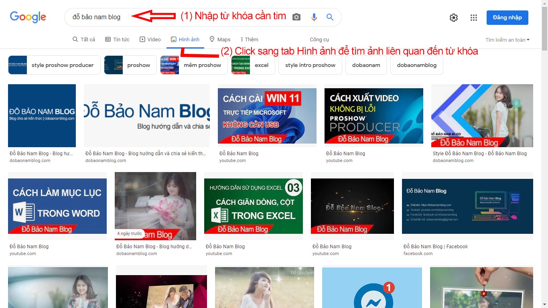
Task: Select the style proshow producer chip
Action: click(x=54, y=65)
